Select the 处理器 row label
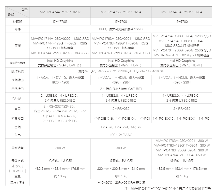 point(18,22)
